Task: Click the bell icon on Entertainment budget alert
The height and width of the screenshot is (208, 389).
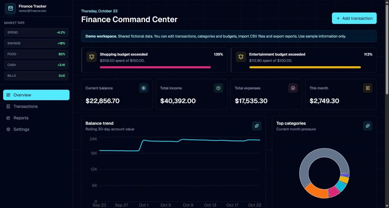Action: pos(241,57)
